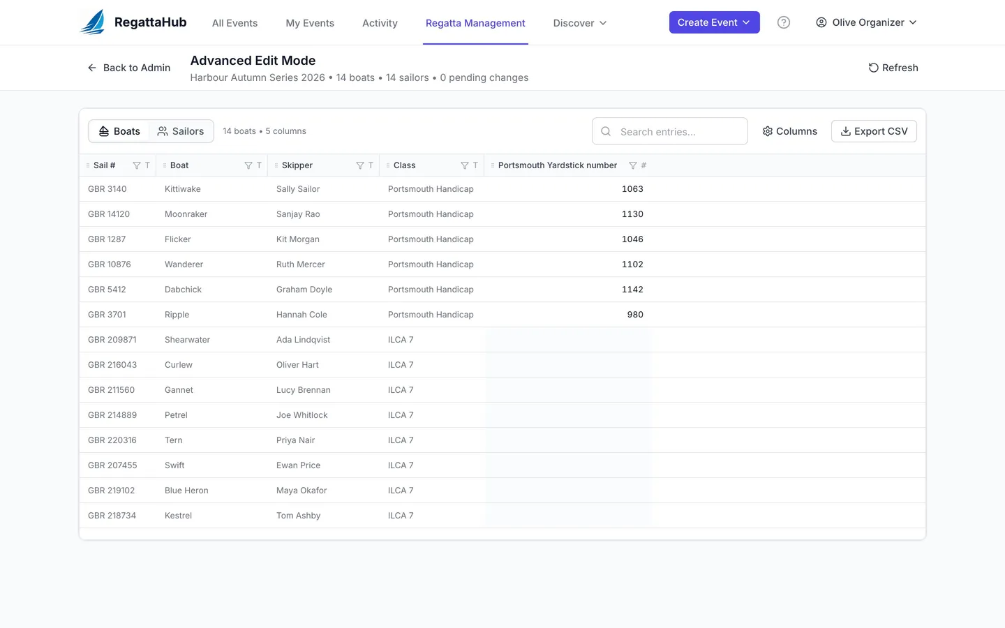Filter the Sail # column

click(x=137, y=165)
